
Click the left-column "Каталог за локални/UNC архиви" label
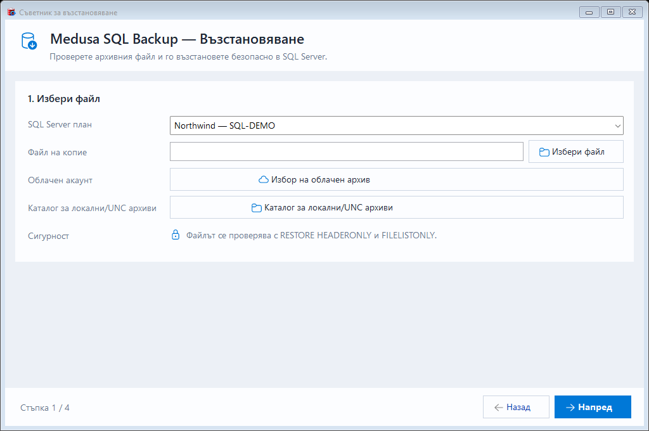(x=92, y=209)
